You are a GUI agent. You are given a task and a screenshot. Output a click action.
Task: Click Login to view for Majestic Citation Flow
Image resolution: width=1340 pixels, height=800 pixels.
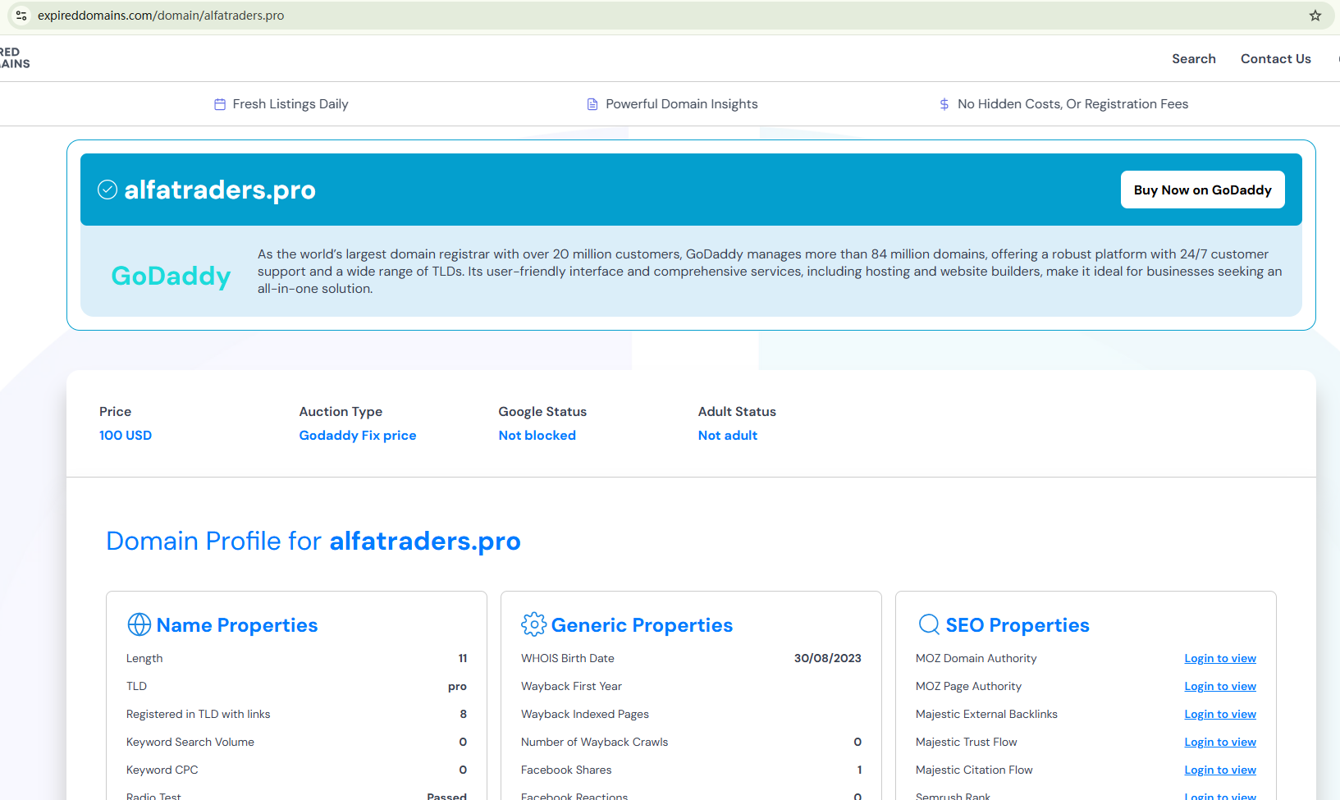[x=1220, y=770]
